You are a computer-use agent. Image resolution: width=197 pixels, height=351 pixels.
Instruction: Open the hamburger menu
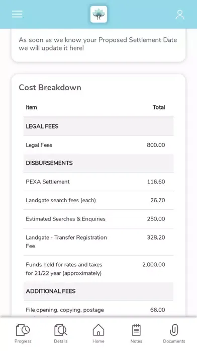pyautogui.click(x=17, y=14)
